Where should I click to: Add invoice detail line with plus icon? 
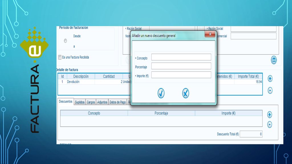coord(270,79)
